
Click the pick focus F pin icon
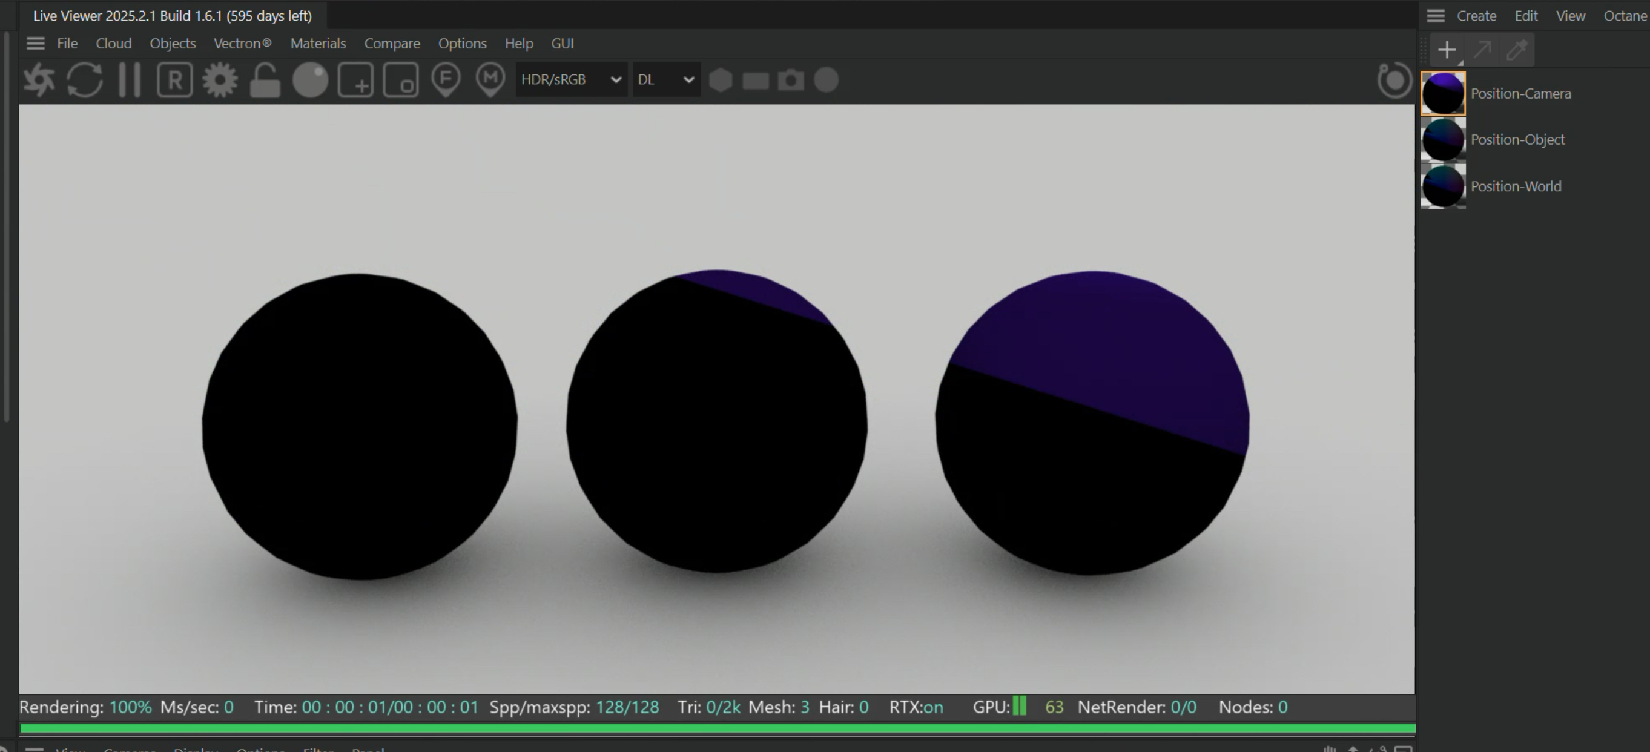pyautogui.click(x=446, y=80)
